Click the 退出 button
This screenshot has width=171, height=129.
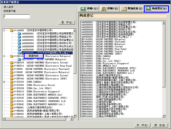pyautogui.click(x=160, y=125)
